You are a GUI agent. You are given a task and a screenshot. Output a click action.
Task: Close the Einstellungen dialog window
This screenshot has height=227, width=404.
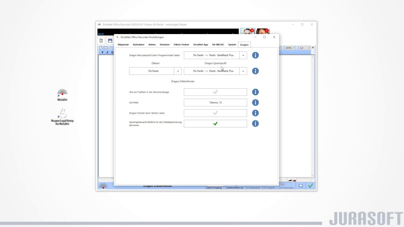pyautogui.click(x=274, y=37)
